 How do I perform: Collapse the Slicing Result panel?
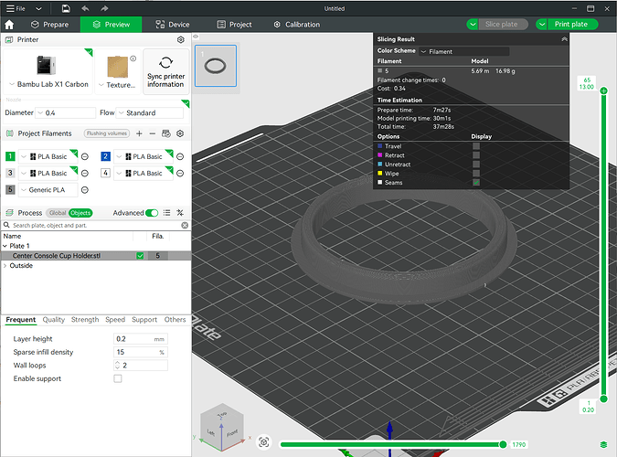click(x=564, y=39)
